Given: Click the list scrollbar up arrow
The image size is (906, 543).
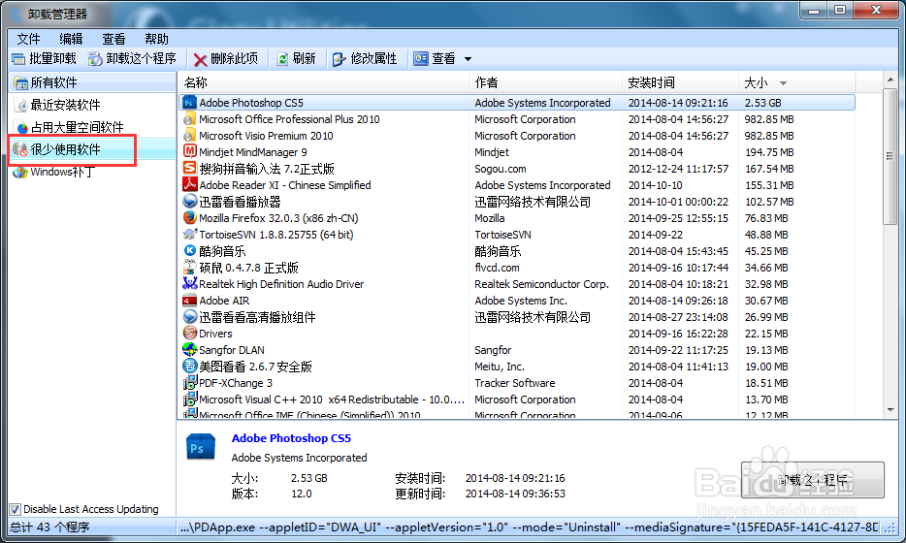Looking at the screenshot, I should (890, 80).
